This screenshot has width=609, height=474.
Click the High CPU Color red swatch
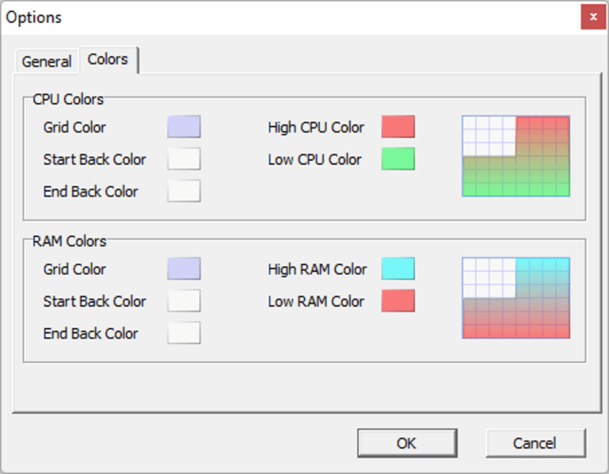point(398,127)
